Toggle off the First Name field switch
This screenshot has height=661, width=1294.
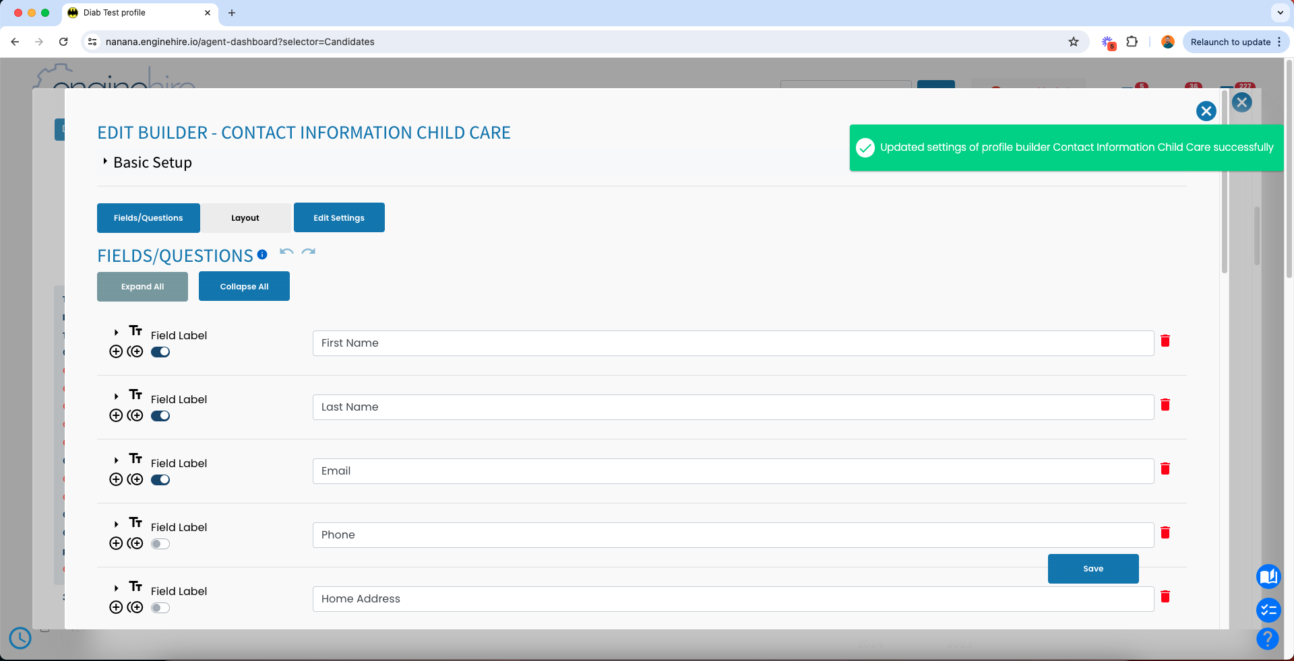tap(160, 352)
